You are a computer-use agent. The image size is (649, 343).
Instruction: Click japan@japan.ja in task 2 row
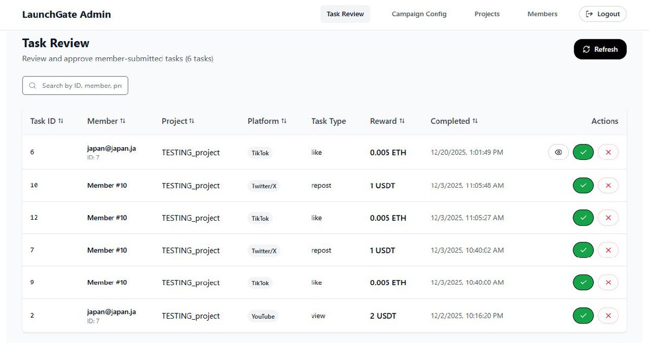point(111,312)
